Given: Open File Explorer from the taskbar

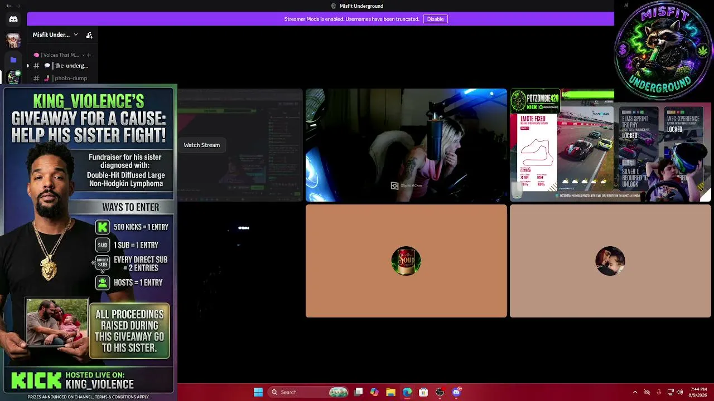Looking at the screenshot, I should click(x=390, y=392).
